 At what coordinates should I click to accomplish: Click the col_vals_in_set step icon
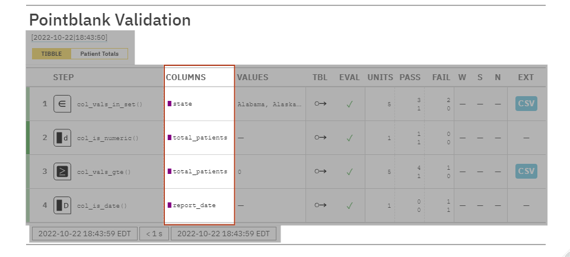tap(62, 104)
